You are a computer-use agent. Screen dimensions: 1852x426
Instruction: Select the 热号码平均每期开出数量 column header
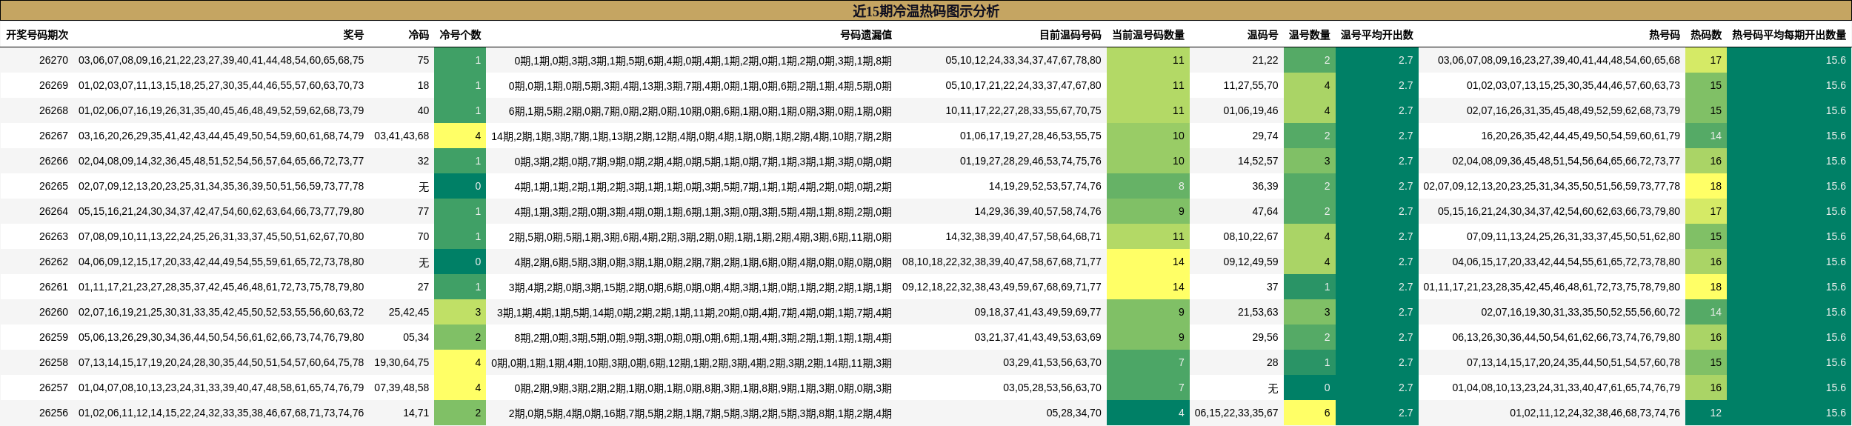1789,35
